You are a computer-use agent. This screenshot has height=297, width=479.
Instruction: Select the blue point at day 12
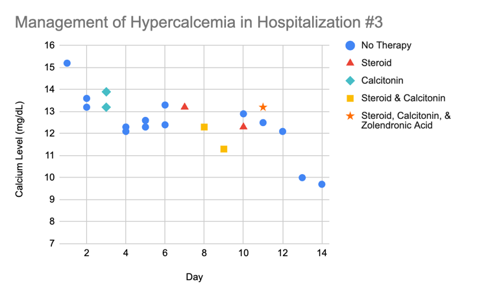(x=282, y=131)
